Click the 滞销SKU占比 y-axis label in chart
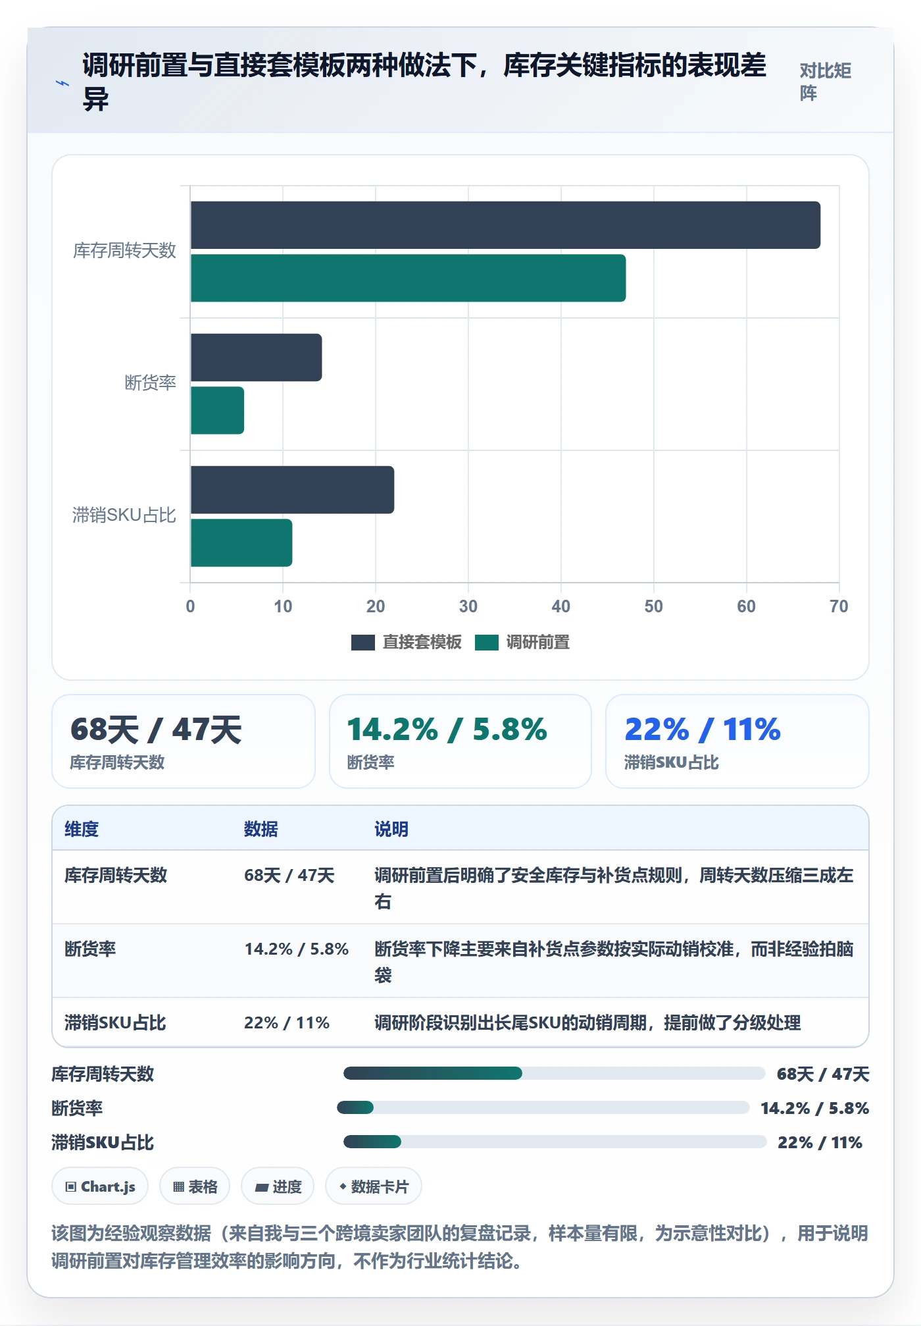 point(124,516)
